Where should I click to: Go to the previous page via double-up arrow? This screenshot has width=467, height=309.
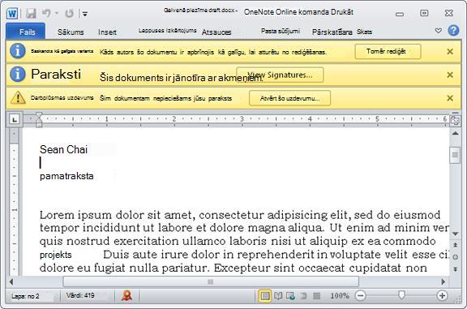click(x=455, y=245)
